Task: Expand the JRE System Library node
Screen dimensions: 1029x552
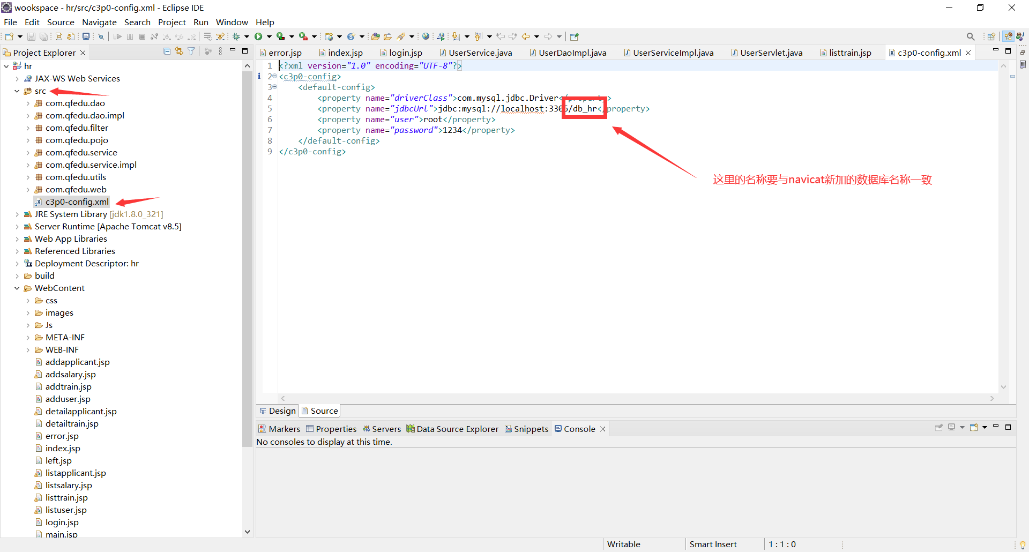Action: coord(17,214)
